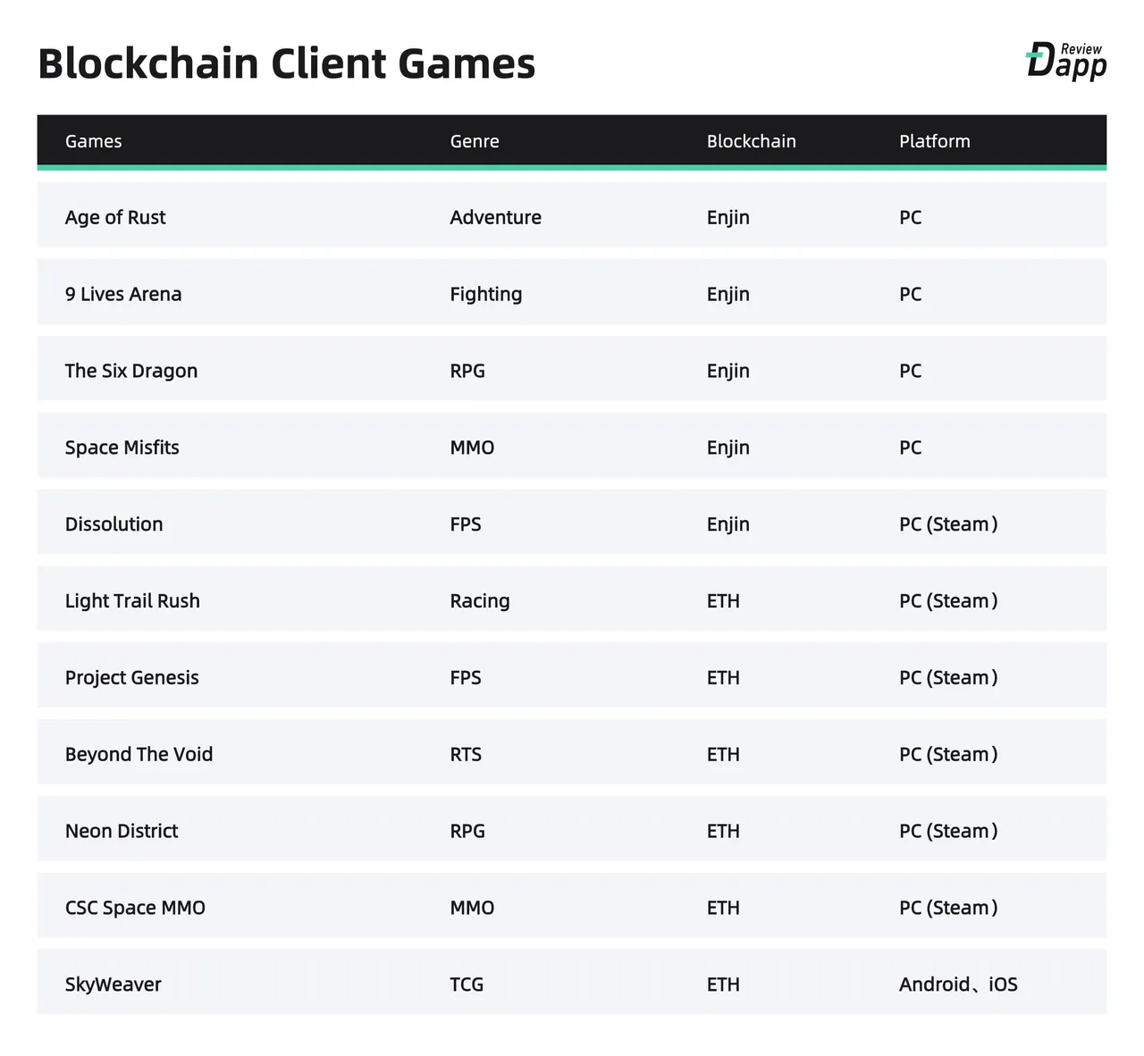Click Enjin in Dissolution row

coord(728,524)
